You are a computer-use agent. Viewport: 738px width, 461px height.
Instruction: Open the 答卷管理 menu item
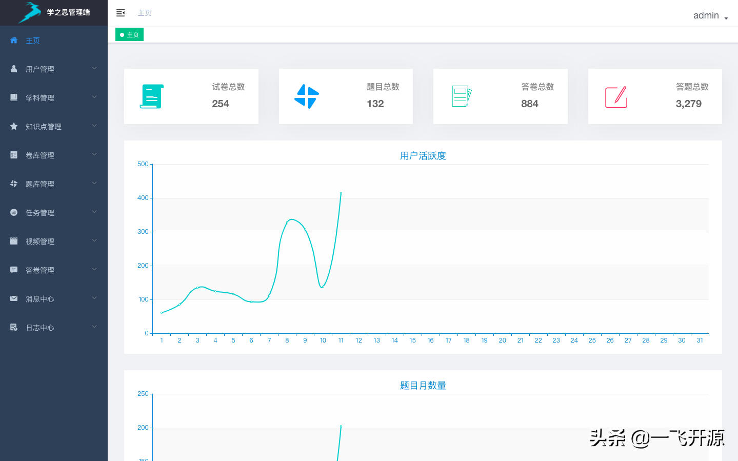tap(40, 270)
